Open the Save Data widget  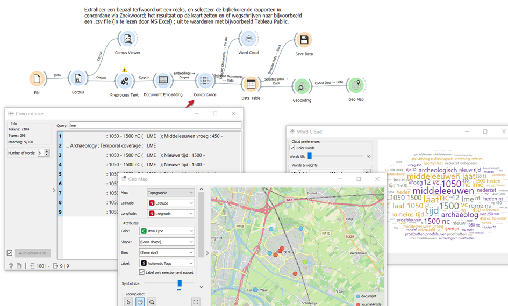click(304, 40)
